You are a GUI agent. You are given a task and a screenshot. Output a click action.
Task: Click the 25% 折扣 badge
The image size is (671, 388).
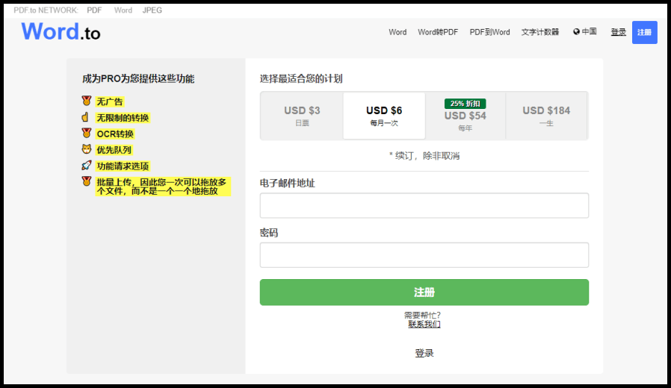pos(466,104)
